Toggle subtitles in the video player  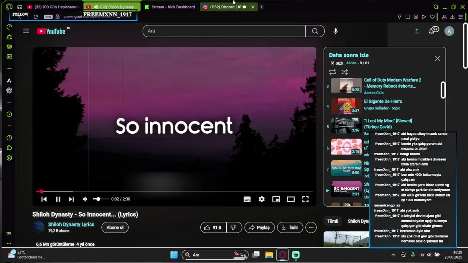[x=247, y=199]
